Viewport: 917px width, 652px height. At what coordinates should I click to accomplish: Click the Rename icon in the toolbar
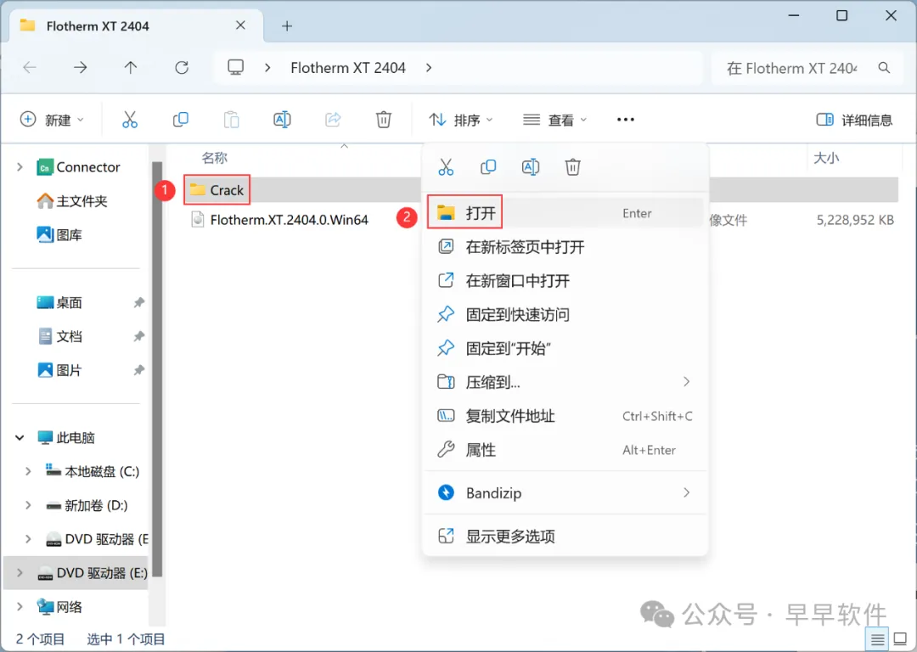(x=282, y=120)
